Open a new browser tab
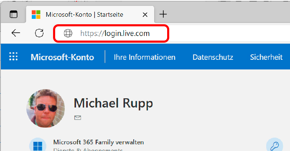The height and width of the screenshot is (151, 290). pyautogui.click(x=163, y=14)
